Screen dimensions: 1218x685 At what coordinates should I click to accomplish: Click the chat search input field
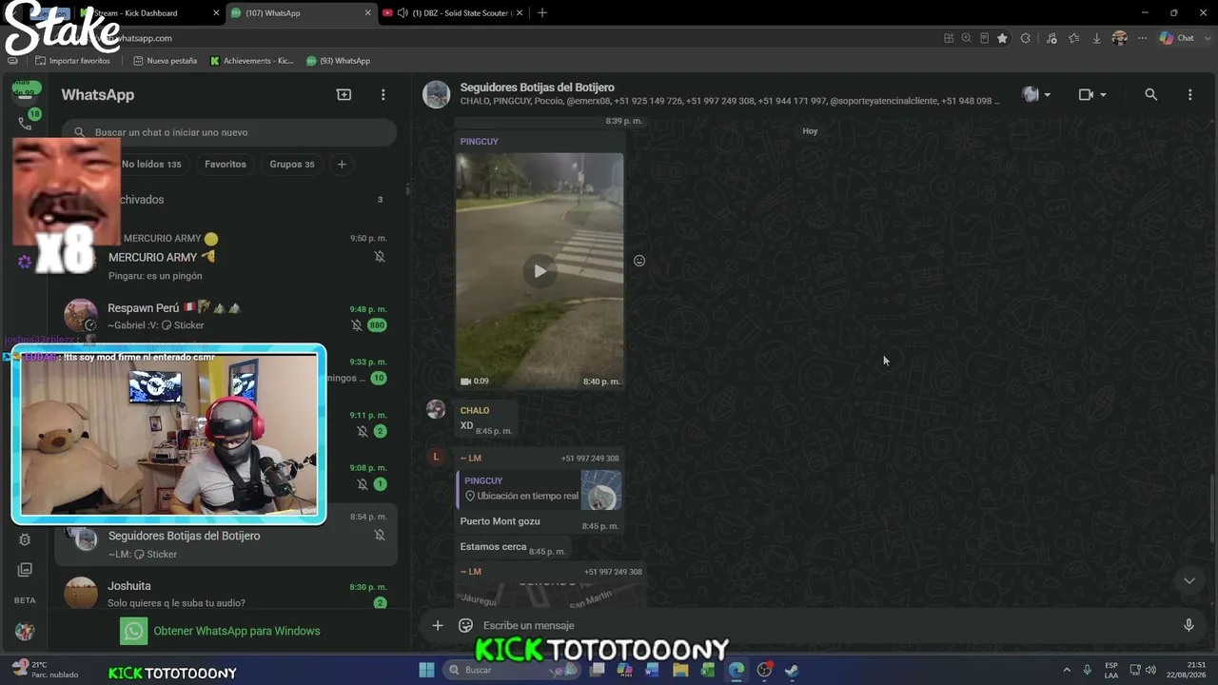point(229,132)
